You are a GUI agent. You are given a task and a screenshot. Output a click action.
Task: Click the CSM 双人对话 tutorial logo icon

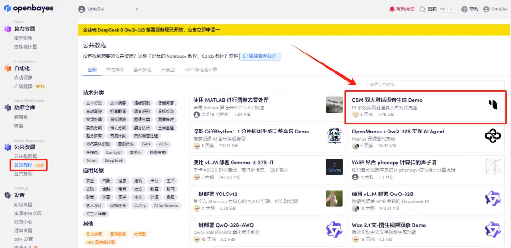click(493, 104)
